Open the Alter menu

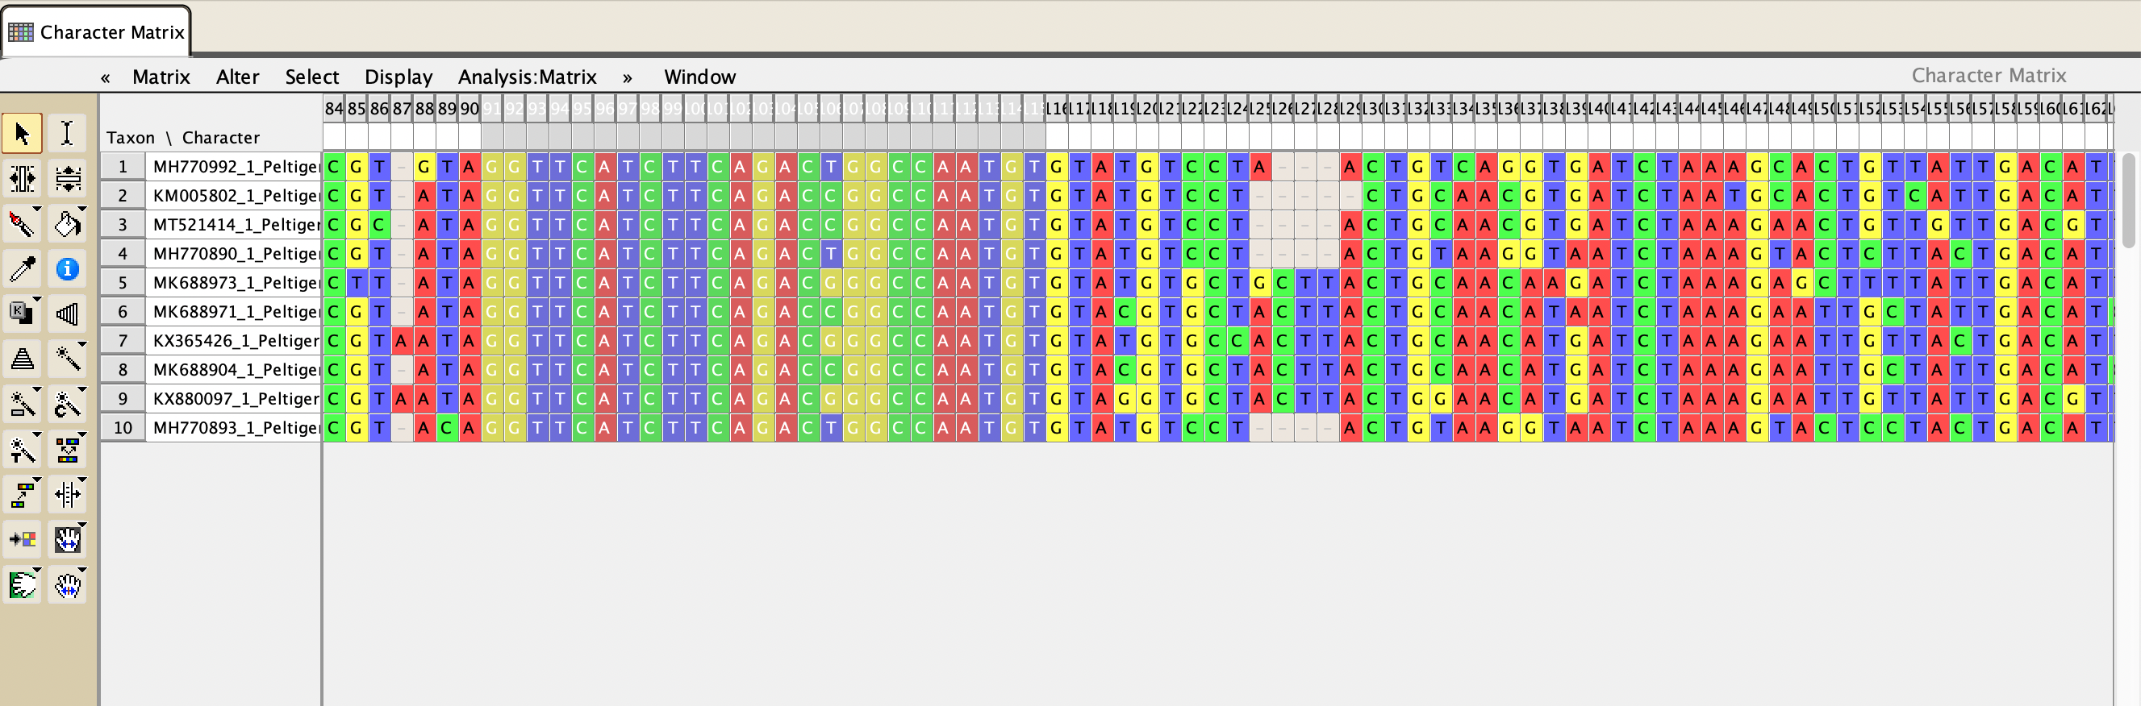[238, 77]
